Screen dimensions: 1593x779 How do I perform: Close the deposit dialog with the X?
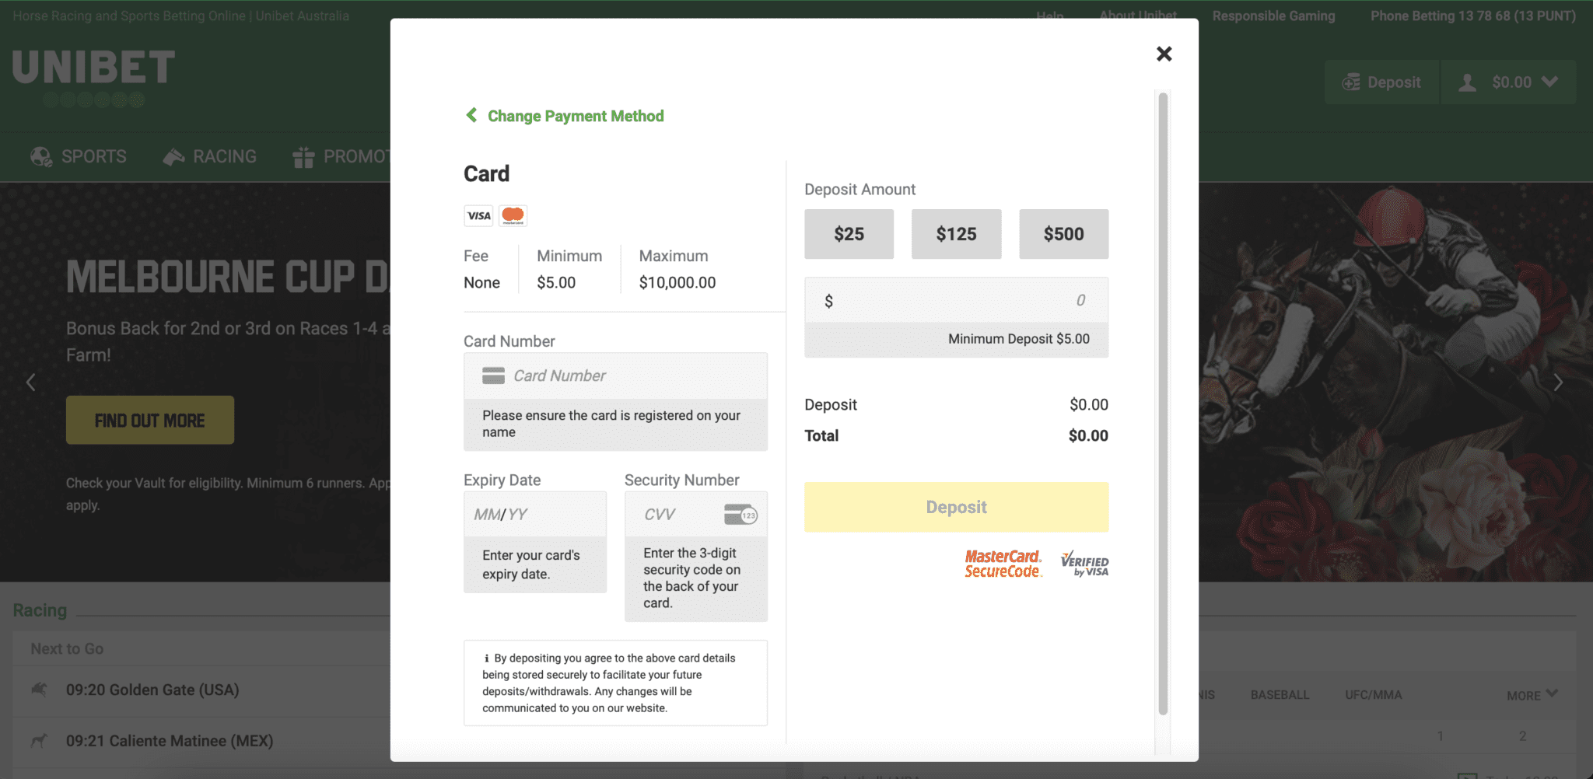click(x=1164, y=54)
